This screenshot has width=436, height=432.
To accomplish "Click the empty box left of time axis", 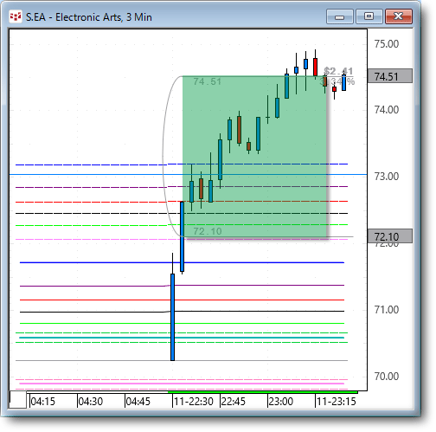I will [x=18, y=400].
